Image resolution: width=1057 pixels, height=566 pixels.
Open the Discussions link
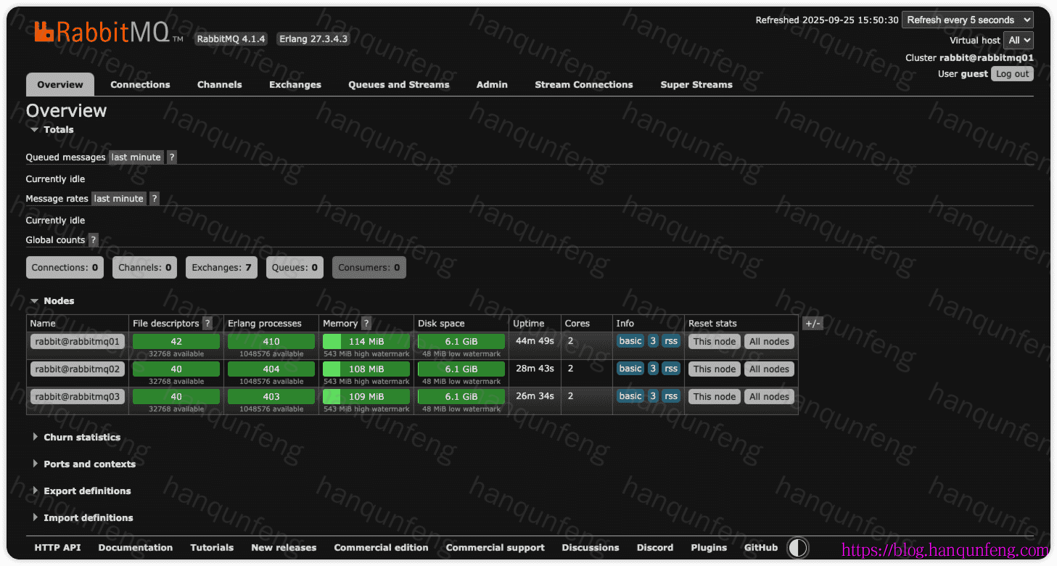[591, 548]
